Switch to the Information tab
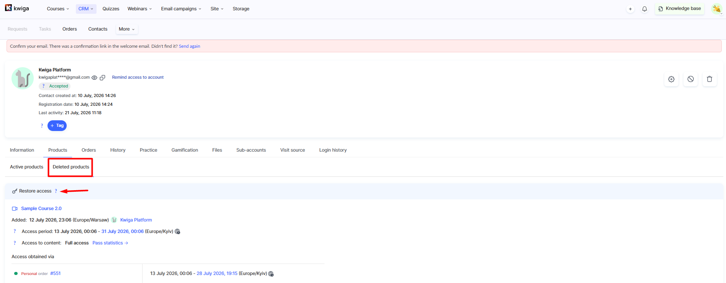Screen dimensions: 726x283 [x=22, y=150]
